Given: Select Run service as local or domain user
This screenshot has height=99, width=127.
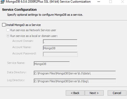Looking at the screenshot, I should click(x=8, y=36).
